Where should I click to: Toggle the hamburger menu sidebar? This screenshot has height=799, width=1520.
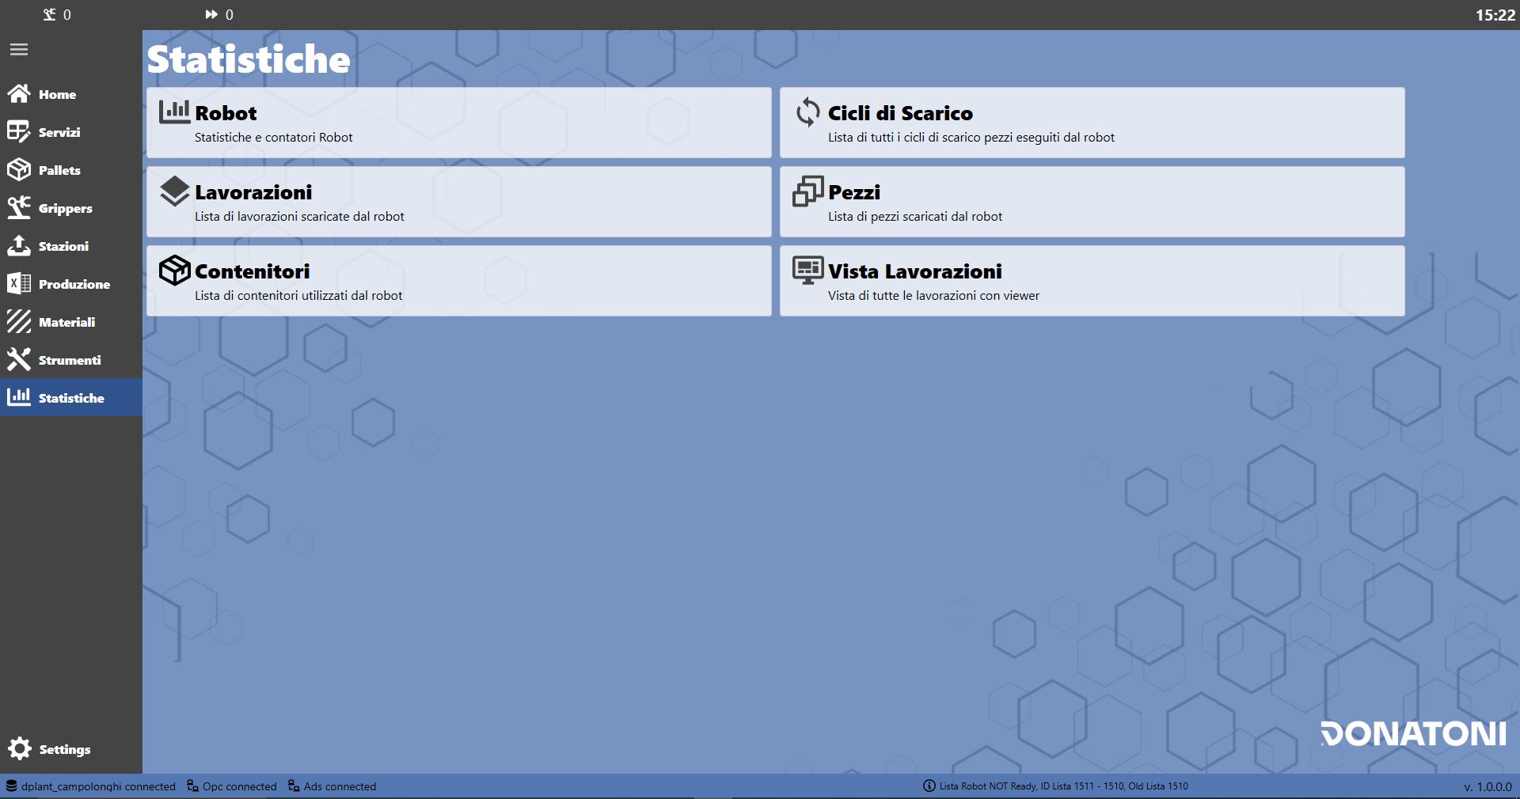[19, 50]
